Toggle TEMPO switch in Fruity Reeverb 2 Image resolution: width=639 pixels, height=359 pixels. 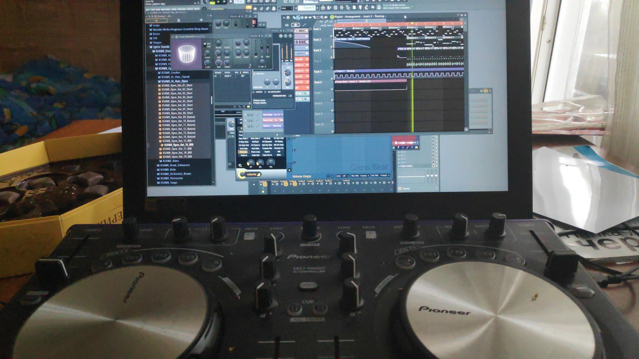pyautogui.click(x=227, y=44)
